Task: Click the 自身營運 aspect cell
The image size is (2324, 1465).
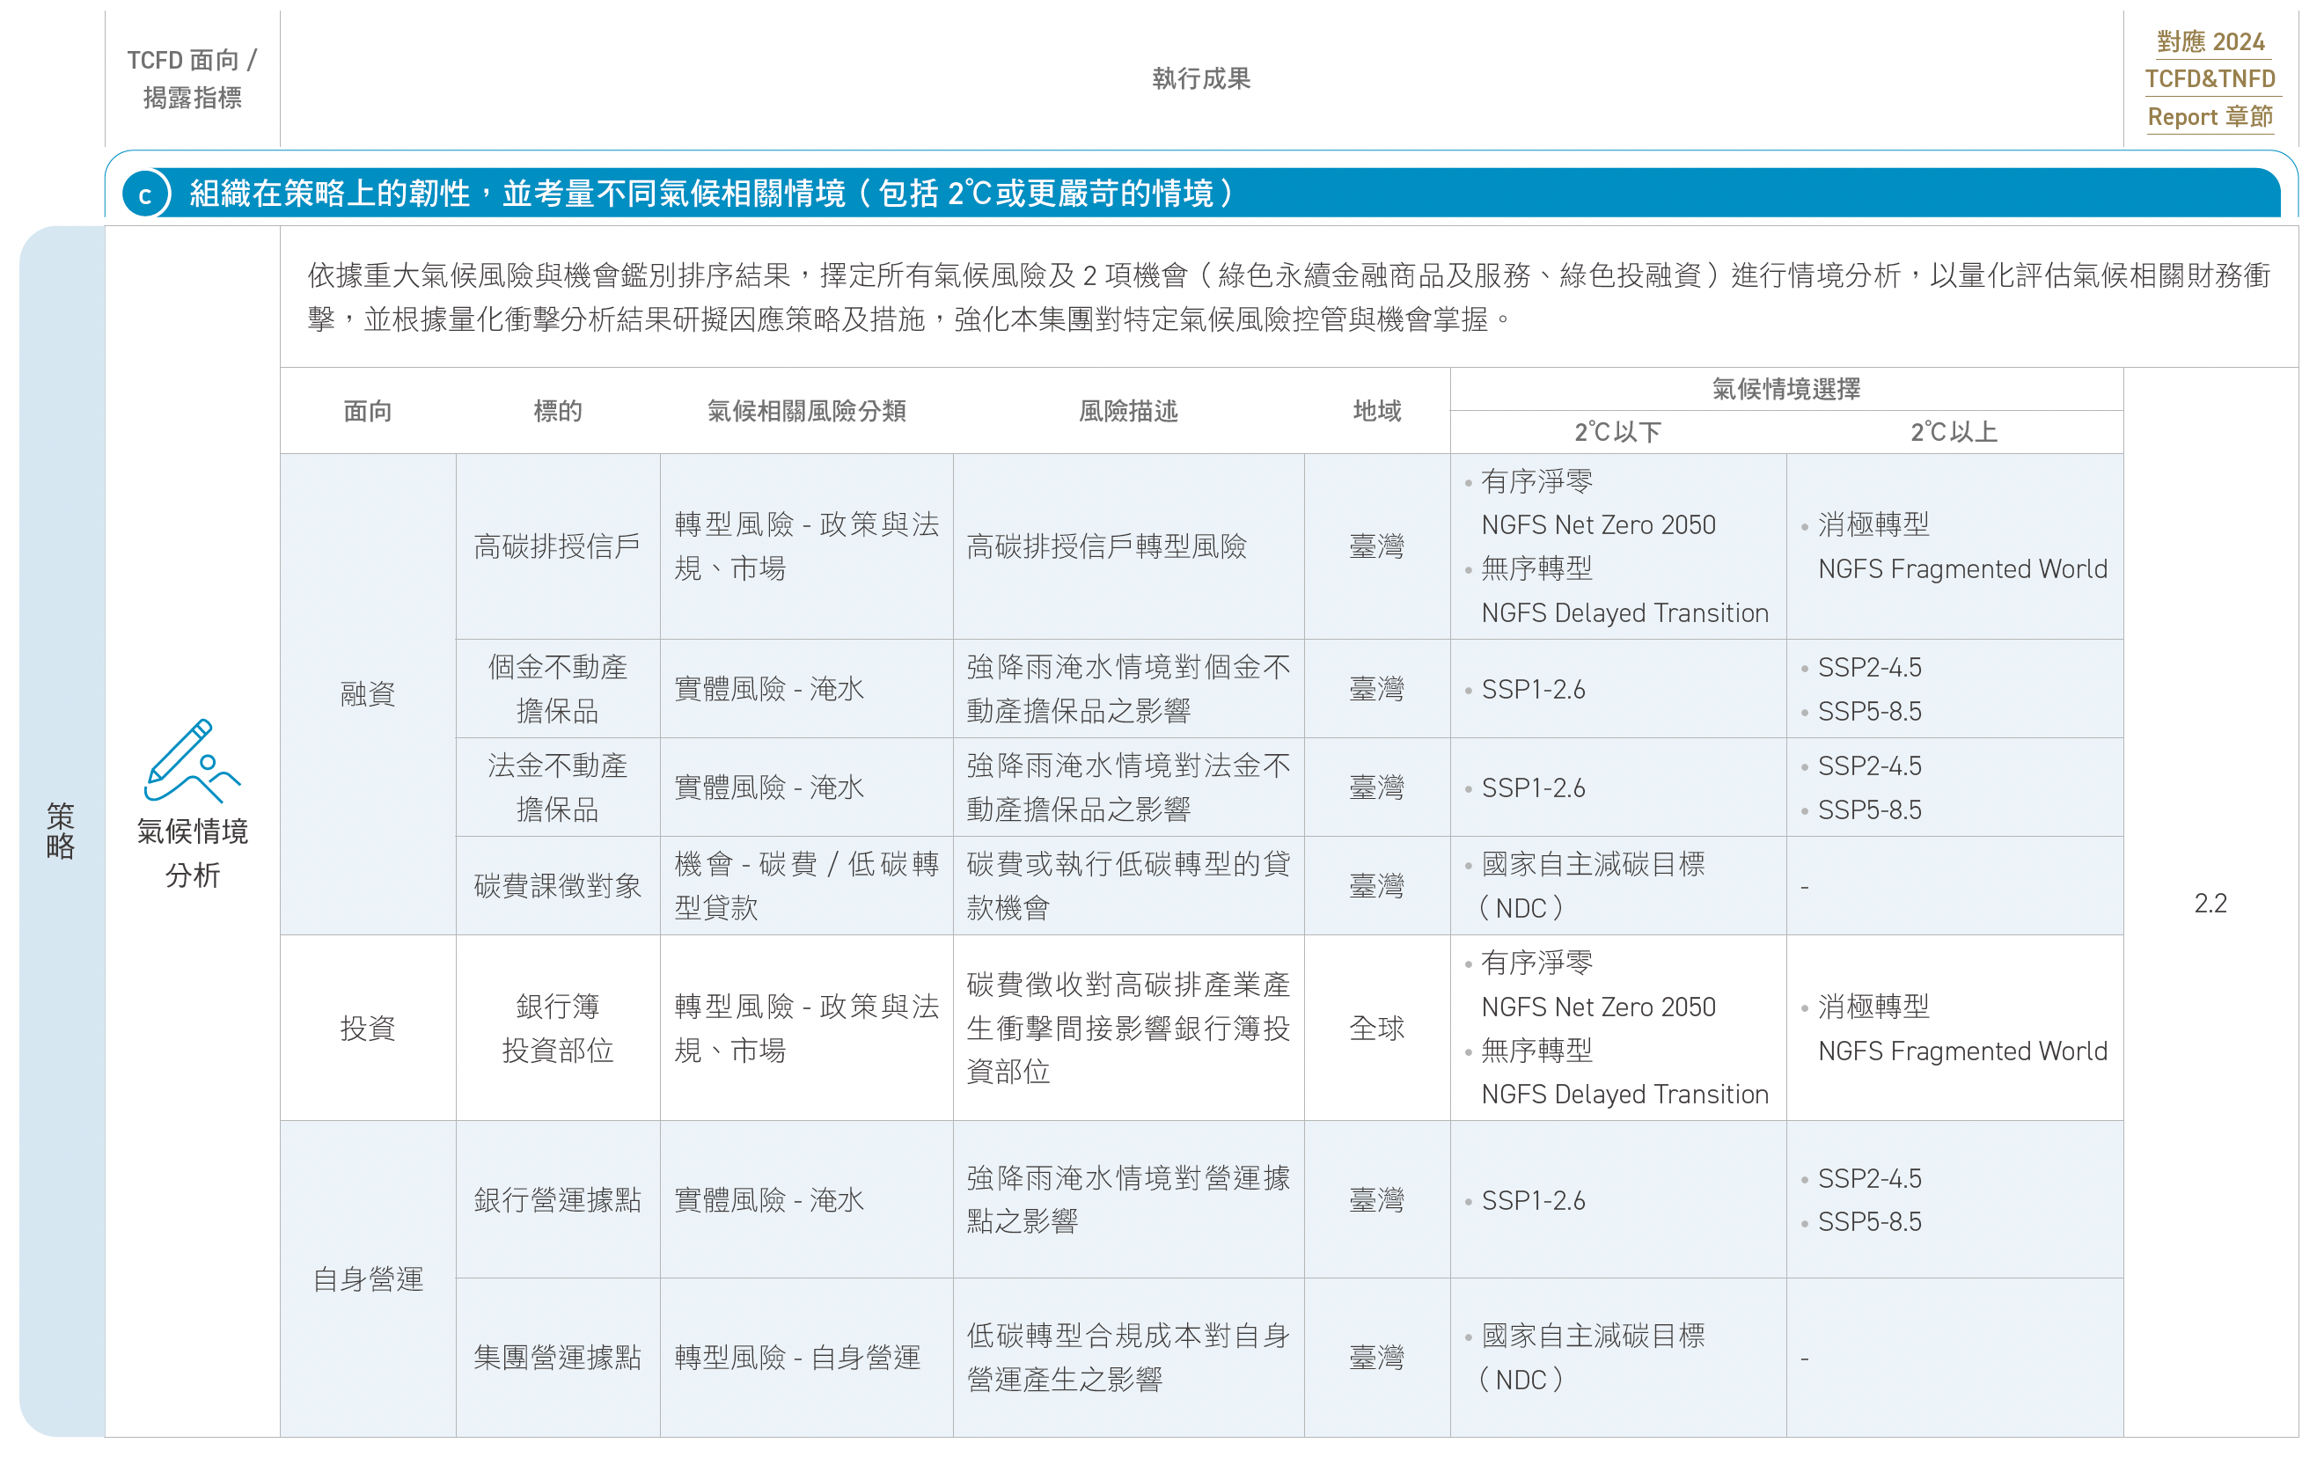Action: (368, 1279)
